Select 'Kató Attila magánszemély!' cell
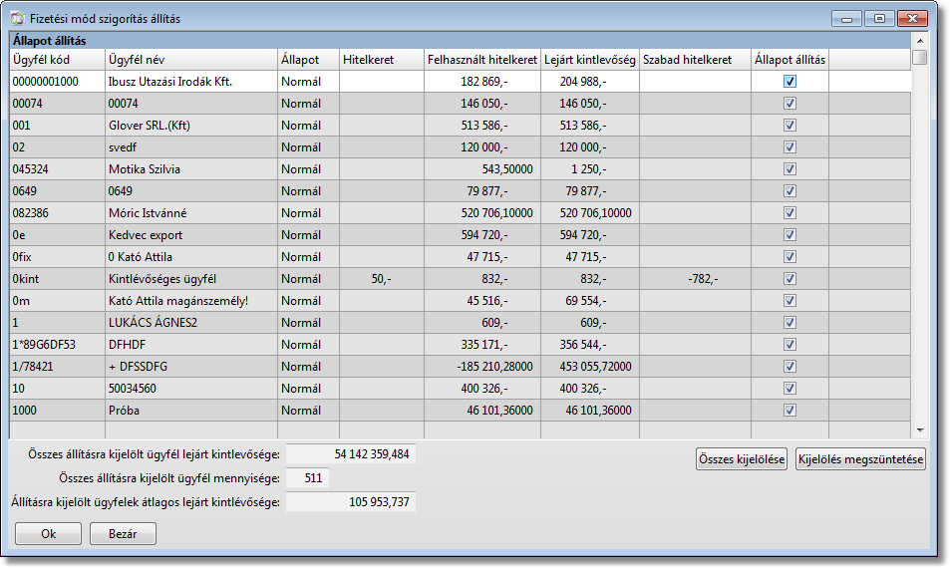Screen dimensions: 950x569 (x=190, y=301)
